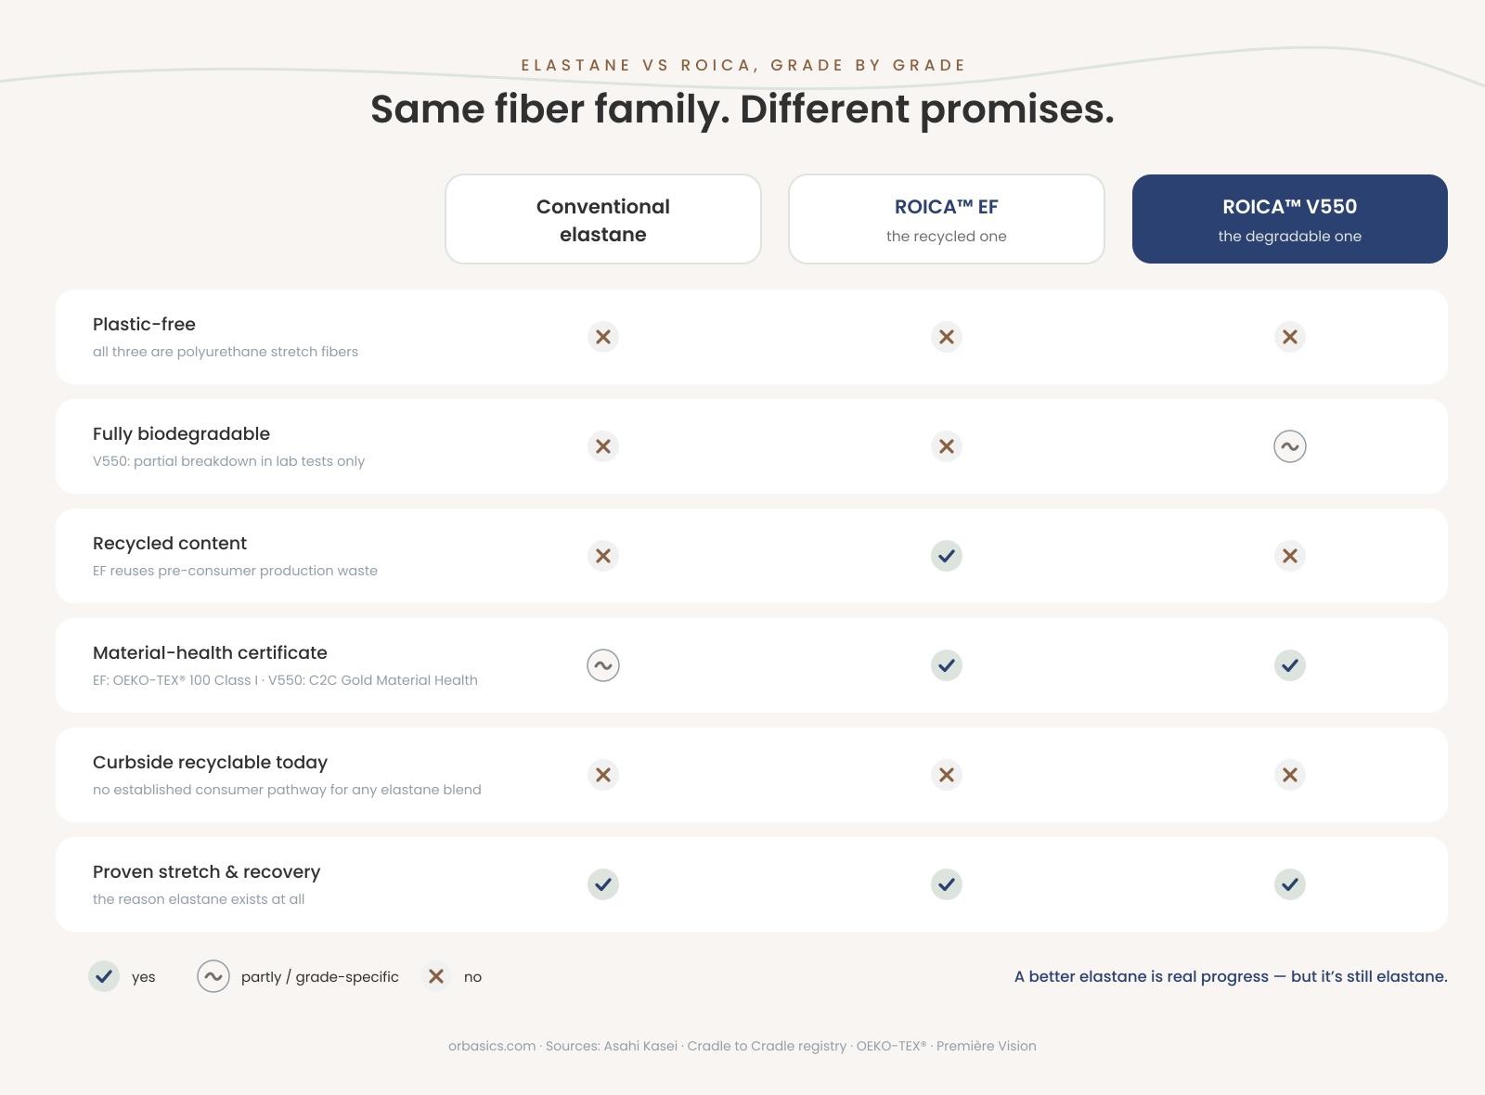The image size is (1485, 1095).
Task: Click the checkmark for Conventional elastane Proven stretch
Action: (x=603, y=884)
